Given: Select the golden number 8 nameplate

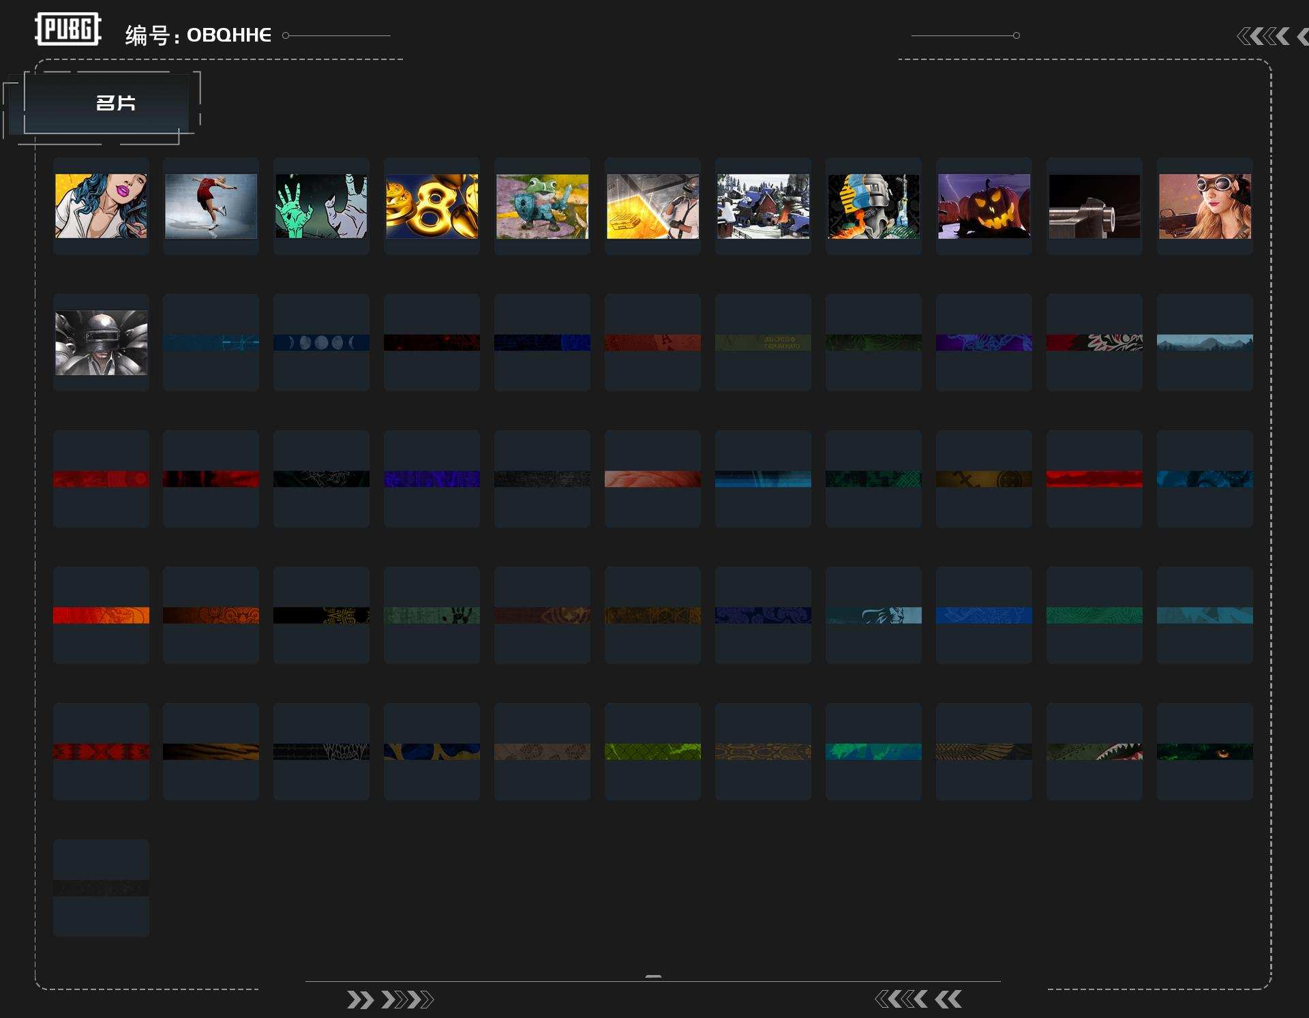Looking at the screenshot, I should [432, 206].
